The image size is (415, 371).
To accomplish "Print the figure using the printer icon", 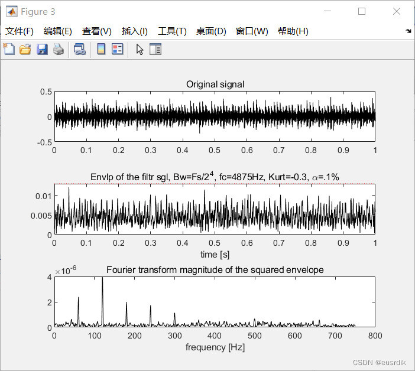I will [x=59, y=50].
